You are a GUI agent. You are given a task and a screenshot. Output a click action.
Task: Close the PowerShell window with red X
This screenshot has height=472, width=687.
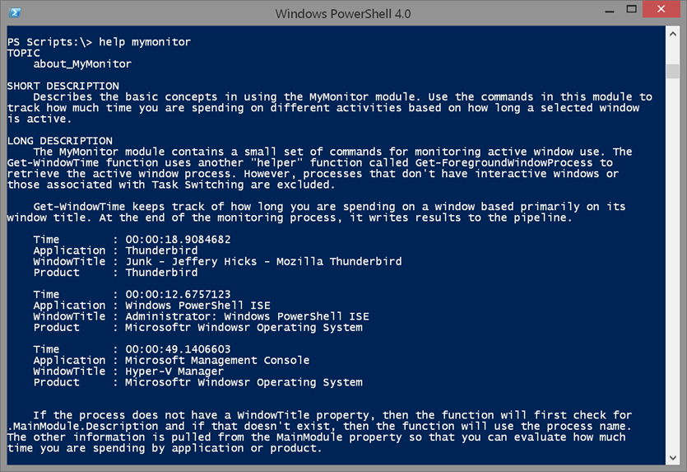coord(661,9)
